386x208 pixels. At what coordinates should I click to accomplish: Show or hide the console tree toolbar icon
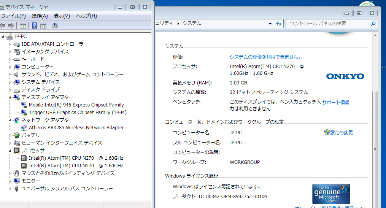23,25
